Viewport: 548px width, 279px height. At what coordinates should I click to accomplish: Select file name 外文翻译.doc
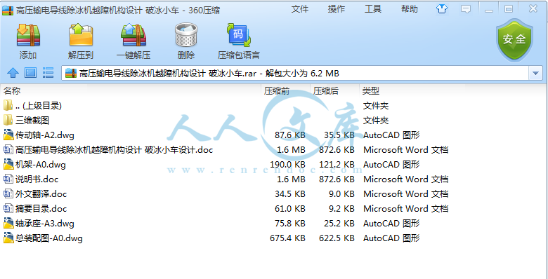pyautogui.click(x=41, y=194)
